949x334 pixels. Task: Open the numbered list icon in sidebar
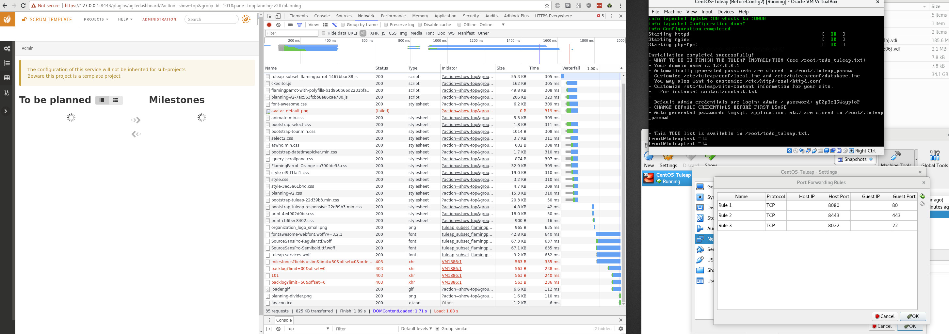tap(7, 63)
